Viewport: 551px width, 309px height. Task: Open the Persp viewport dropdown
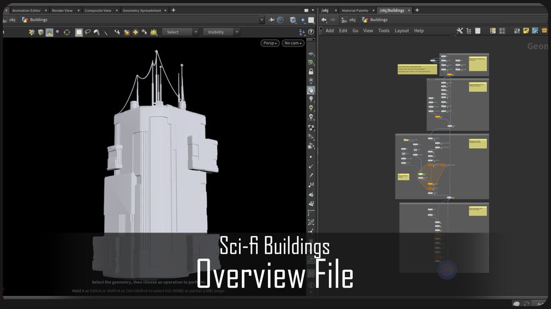click(x=270, y=43)
